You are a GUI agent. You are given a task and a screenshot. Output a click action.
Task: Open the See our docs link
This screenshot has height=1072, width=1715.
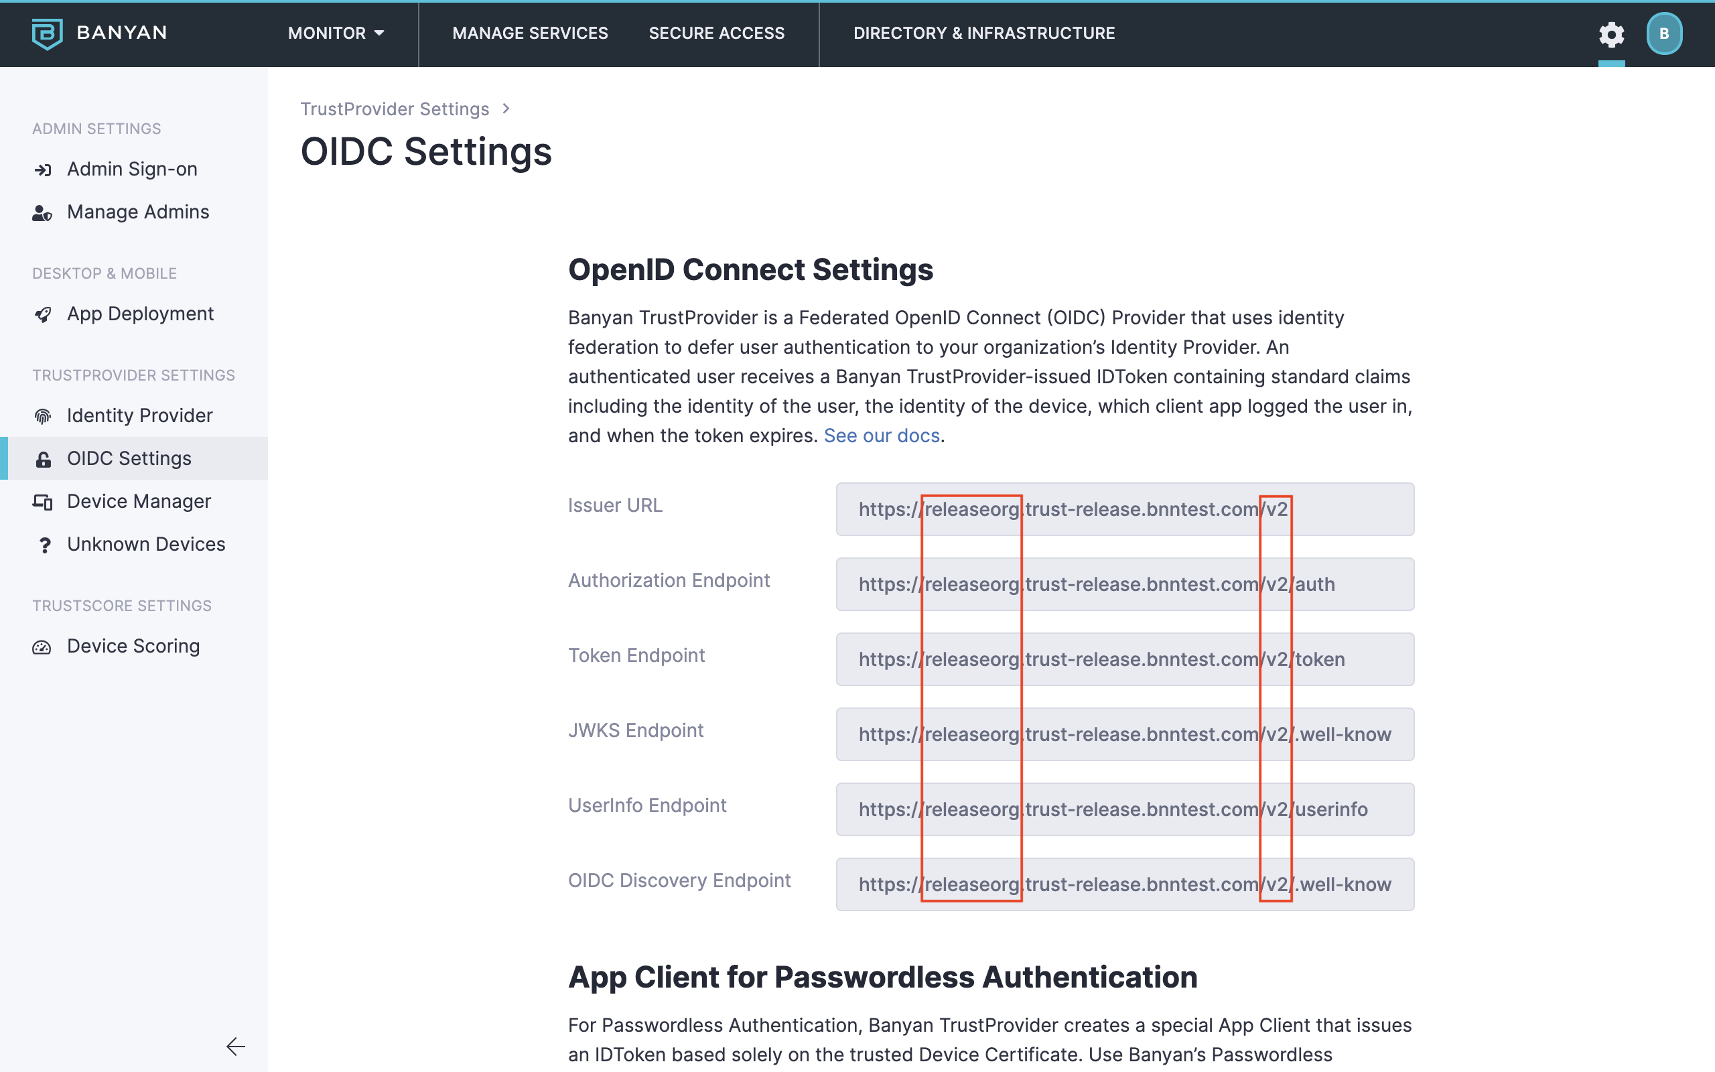point(882,435)
